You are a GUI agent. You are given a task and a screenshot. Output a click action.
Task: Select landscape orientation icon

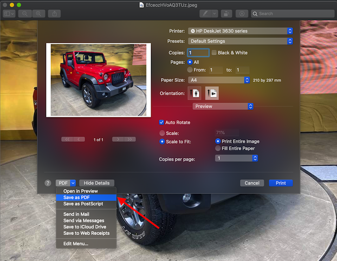pos(212,93)
